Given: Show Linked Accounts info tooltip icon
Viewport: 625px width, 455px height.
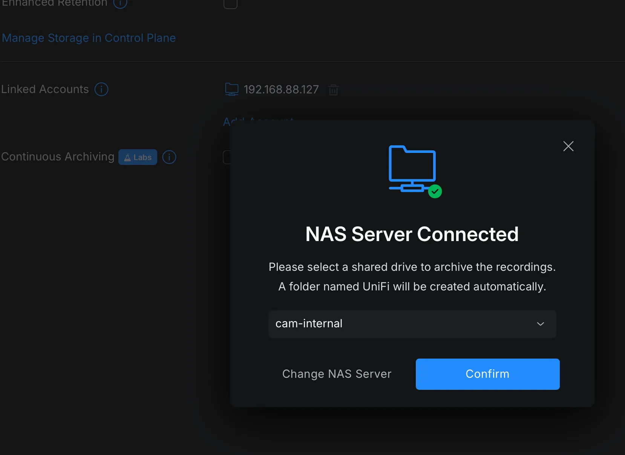Looking at the screenshot, I should click(x=101, y=89).
